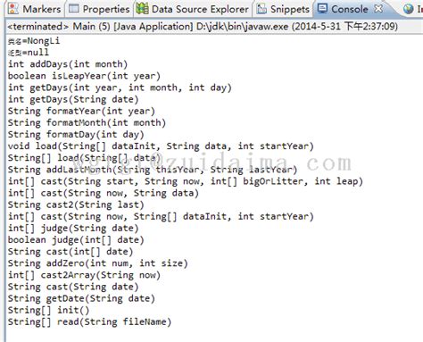The width and height of the screenshot is (423, 342).
Task: Open the Markers view tab
Action: (x=34, y=9)
